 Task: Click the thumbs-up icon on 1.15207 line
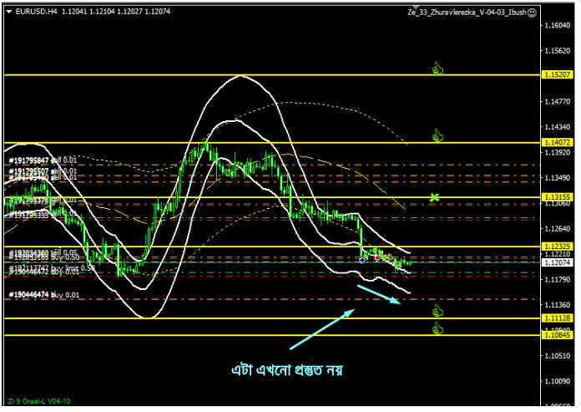pyautogui.click(x=436, y=69)
